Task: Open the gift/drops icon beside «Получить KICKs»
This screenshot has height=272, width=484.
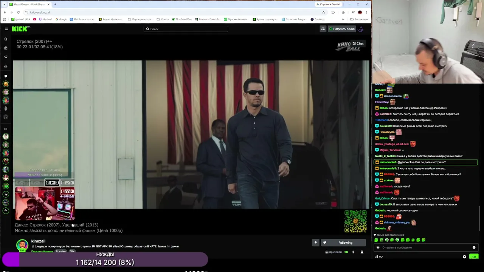Action: click(x=323, y=29)
